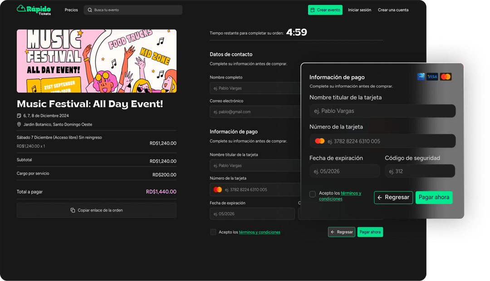The width and height of the screenshot is (490, 281).
Task: Click the copy icon in the order link button
Action: click(x=73, y=210)
